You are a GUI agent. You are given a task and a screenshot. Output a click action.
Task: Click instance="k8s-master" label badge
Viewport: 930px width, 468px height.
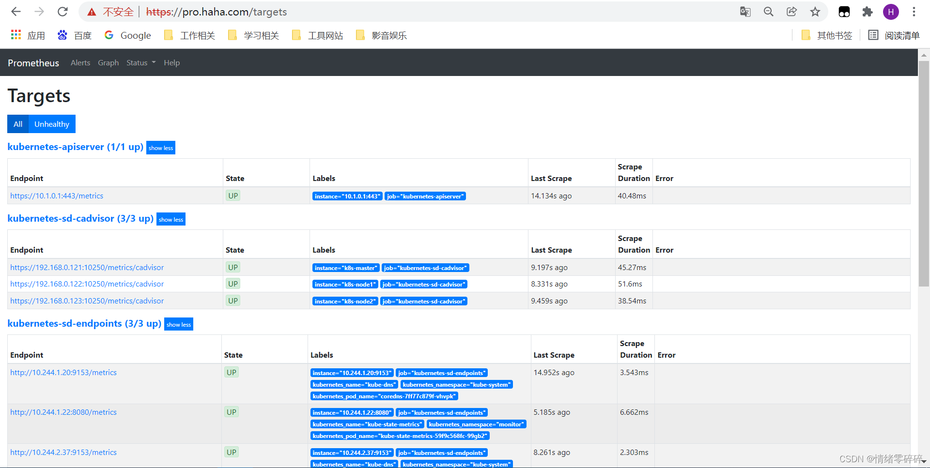tap(346, 268)
